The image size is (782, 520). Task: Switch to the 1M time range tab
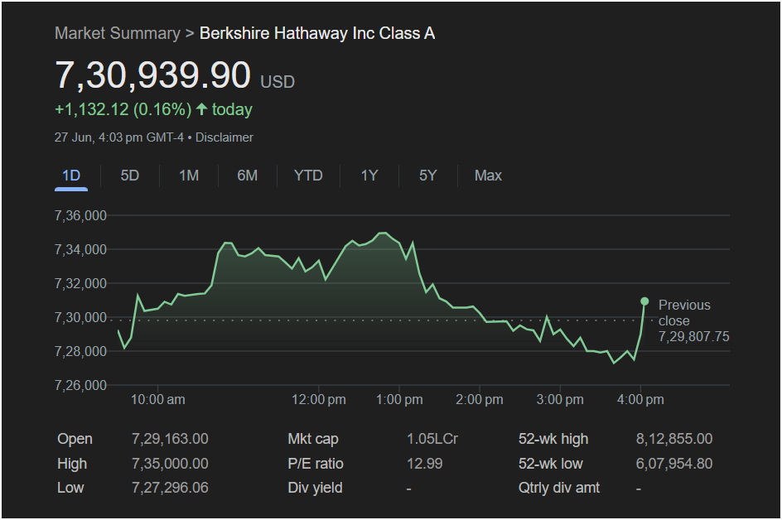189,176
